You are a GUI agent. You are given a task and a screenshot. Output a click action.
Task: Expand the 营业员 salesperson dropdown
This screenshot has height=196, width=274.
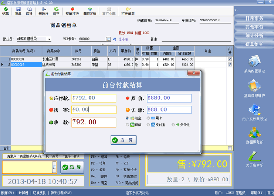pos(49,39)
